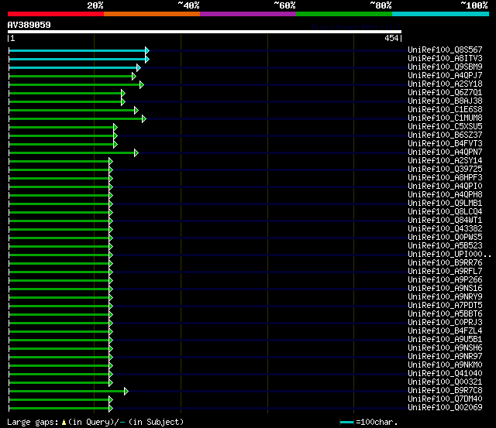The image size is (496, 428).
Task: Click the UniRef100_A9NSH6 label
Action: click(x=445, y=348)
